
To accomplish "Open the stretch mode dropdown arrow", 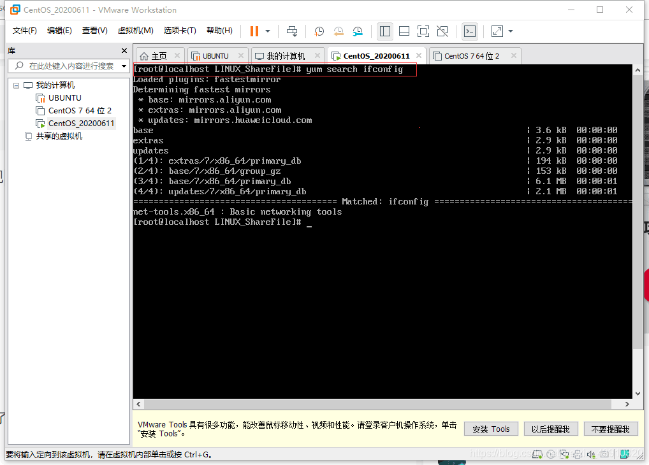I will (x=511, y=31).
